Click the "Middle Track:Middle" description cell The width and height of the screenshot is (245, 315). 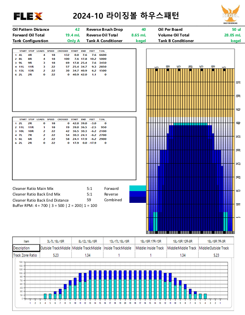click(87, 248)
